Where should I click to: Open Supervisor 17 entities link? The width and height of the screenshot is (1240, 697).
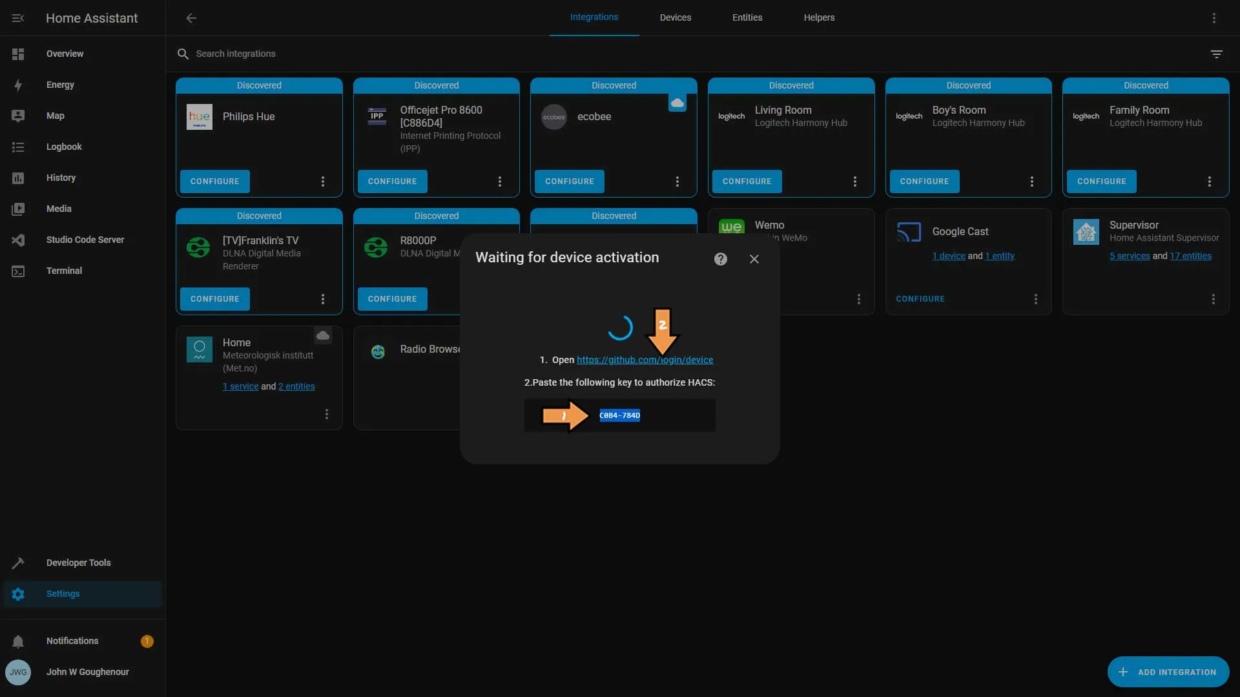tap(1190, 256)
